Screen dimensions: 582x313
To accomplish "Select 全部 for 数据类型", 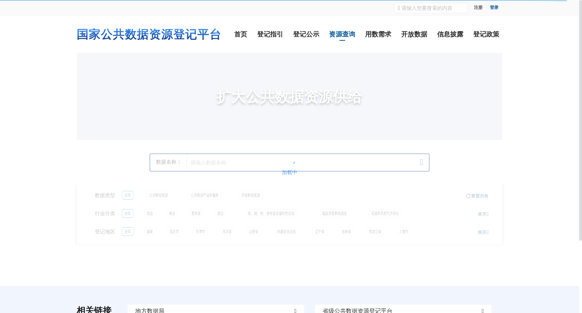I will (128, 195).
